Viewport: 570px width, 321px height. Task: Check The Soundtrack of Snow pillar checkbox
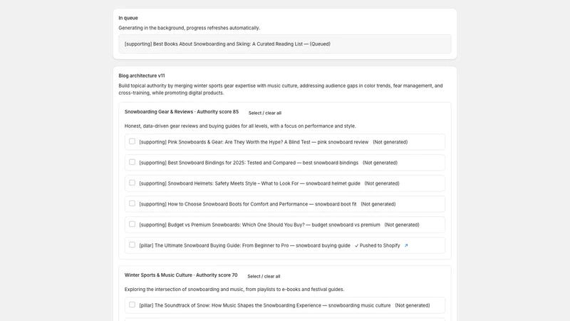click(132, 305)
